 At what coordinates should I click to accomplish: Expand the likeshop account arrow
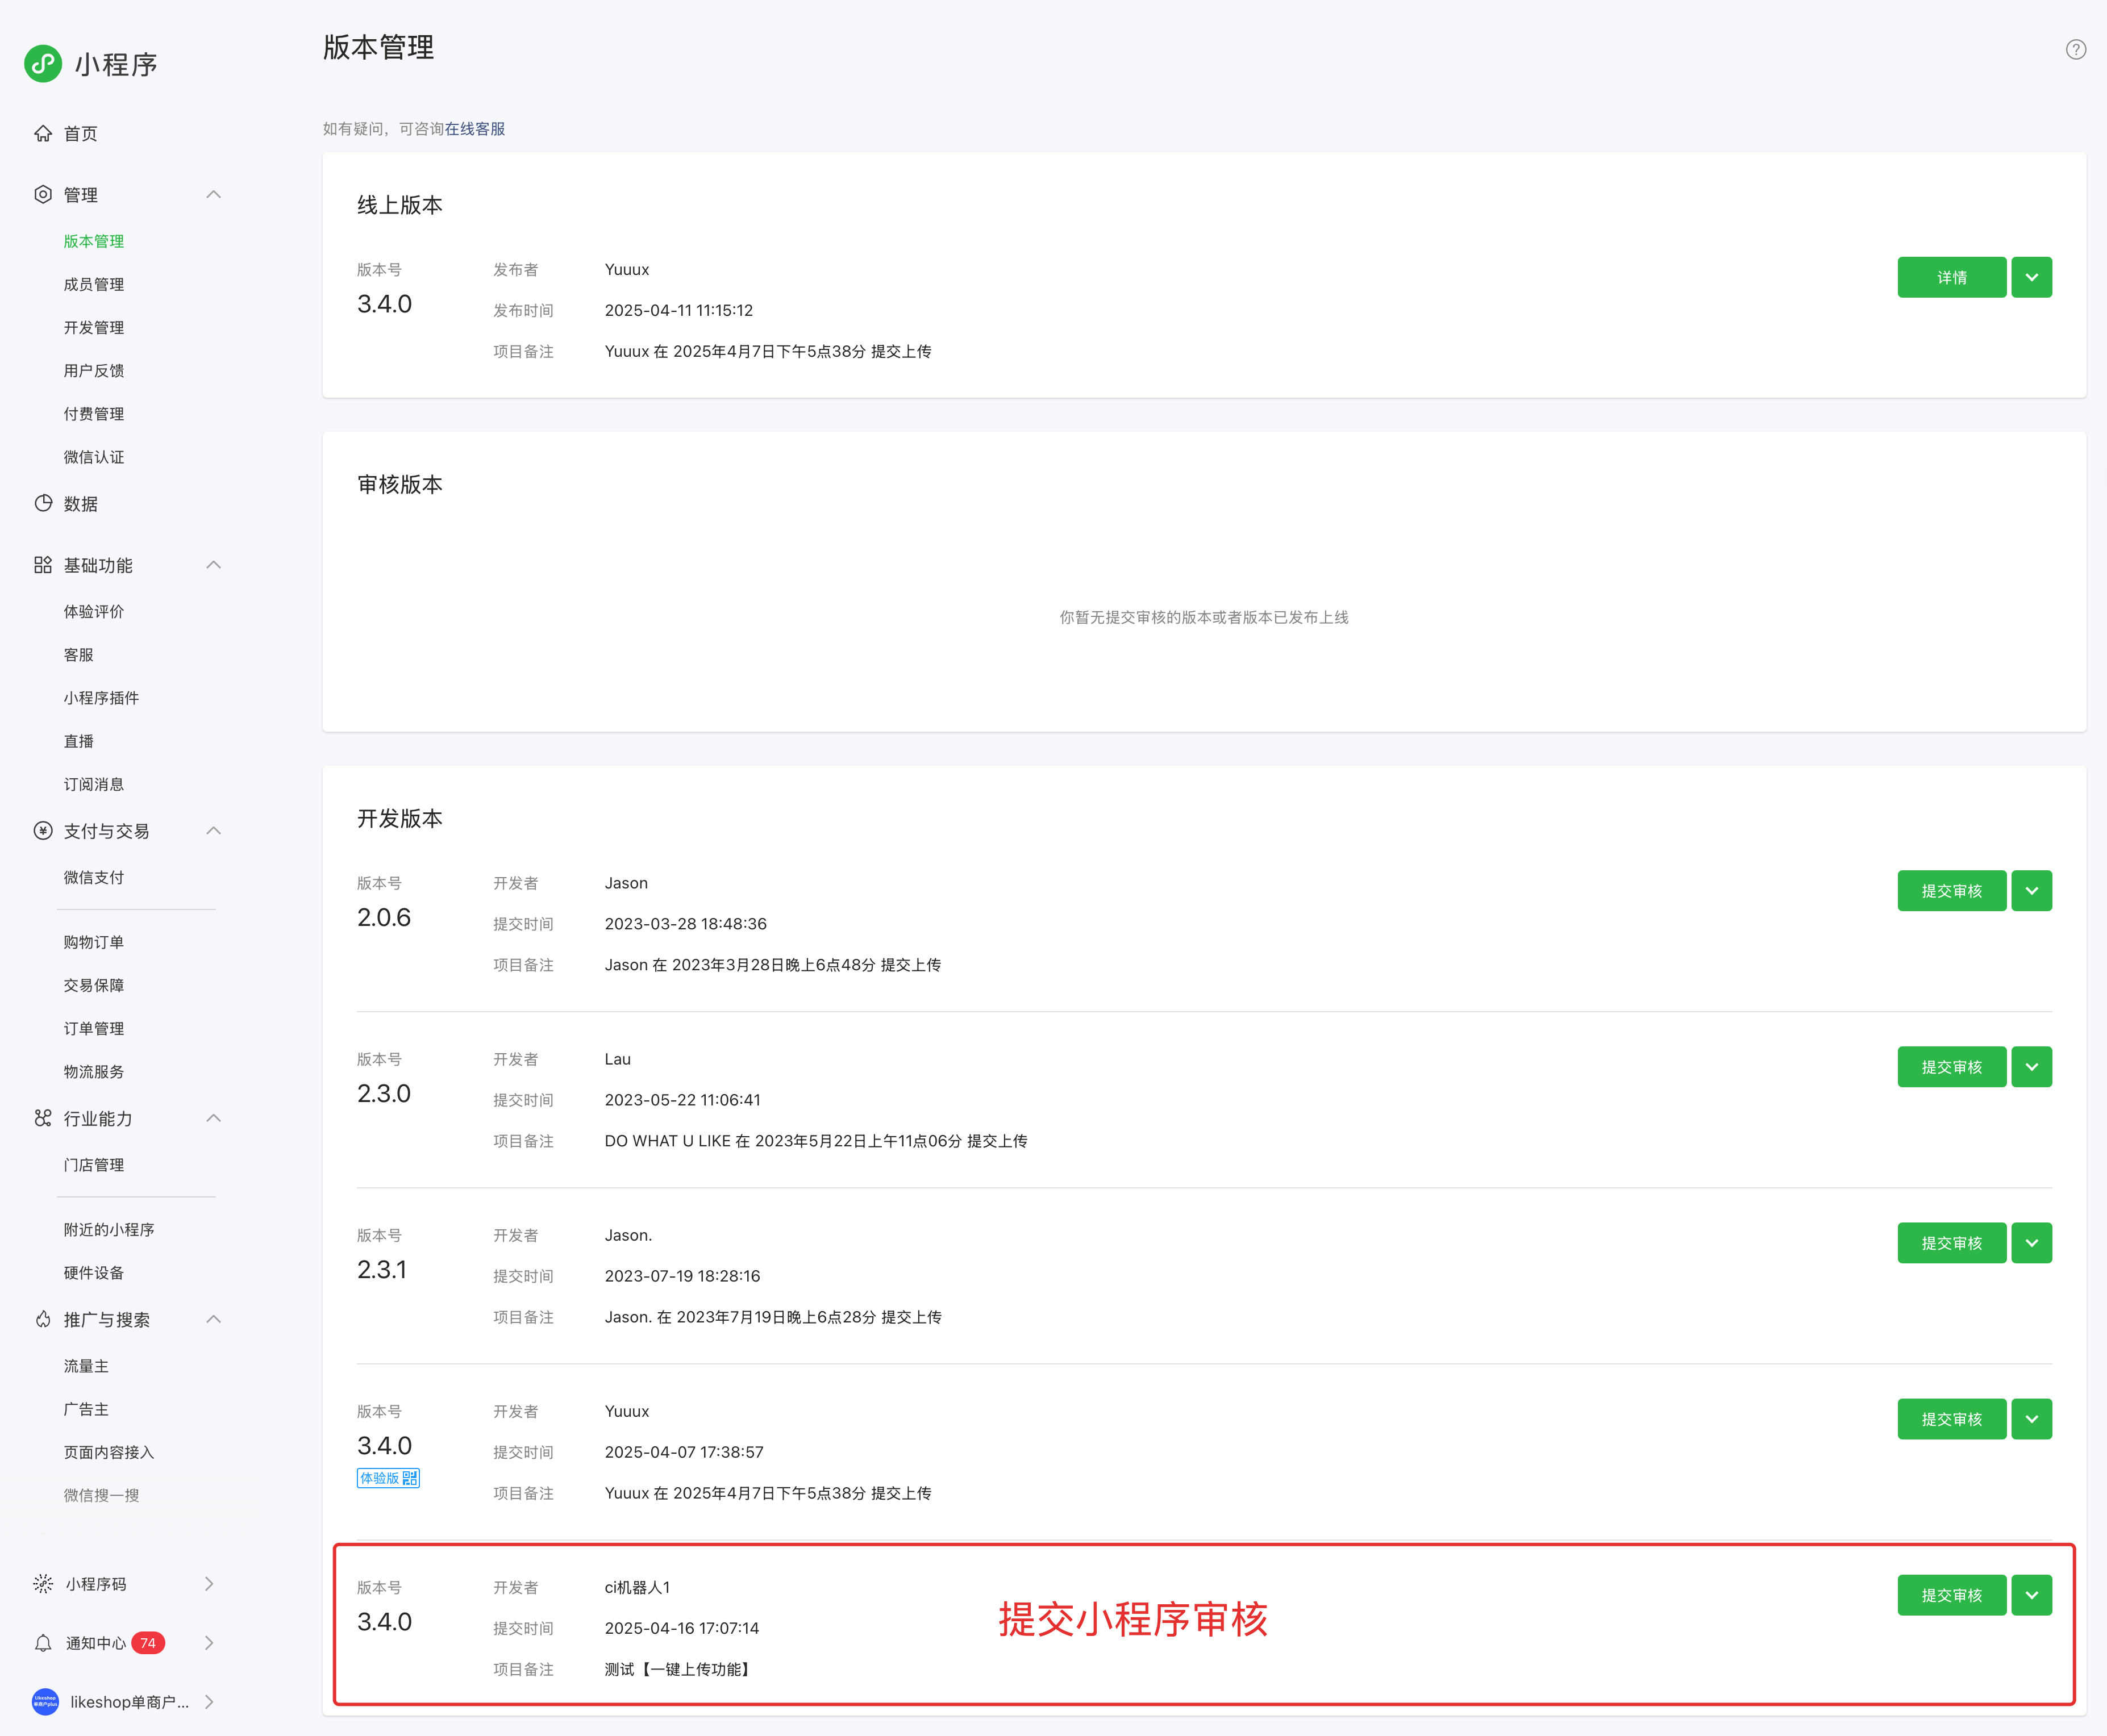(209, 1702)
